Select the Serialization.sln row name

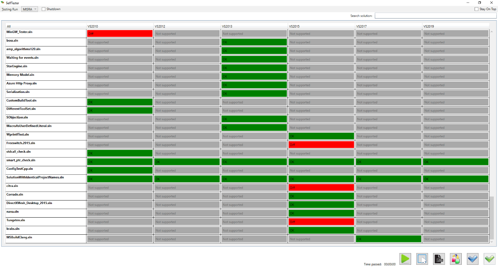coord(18,92)
